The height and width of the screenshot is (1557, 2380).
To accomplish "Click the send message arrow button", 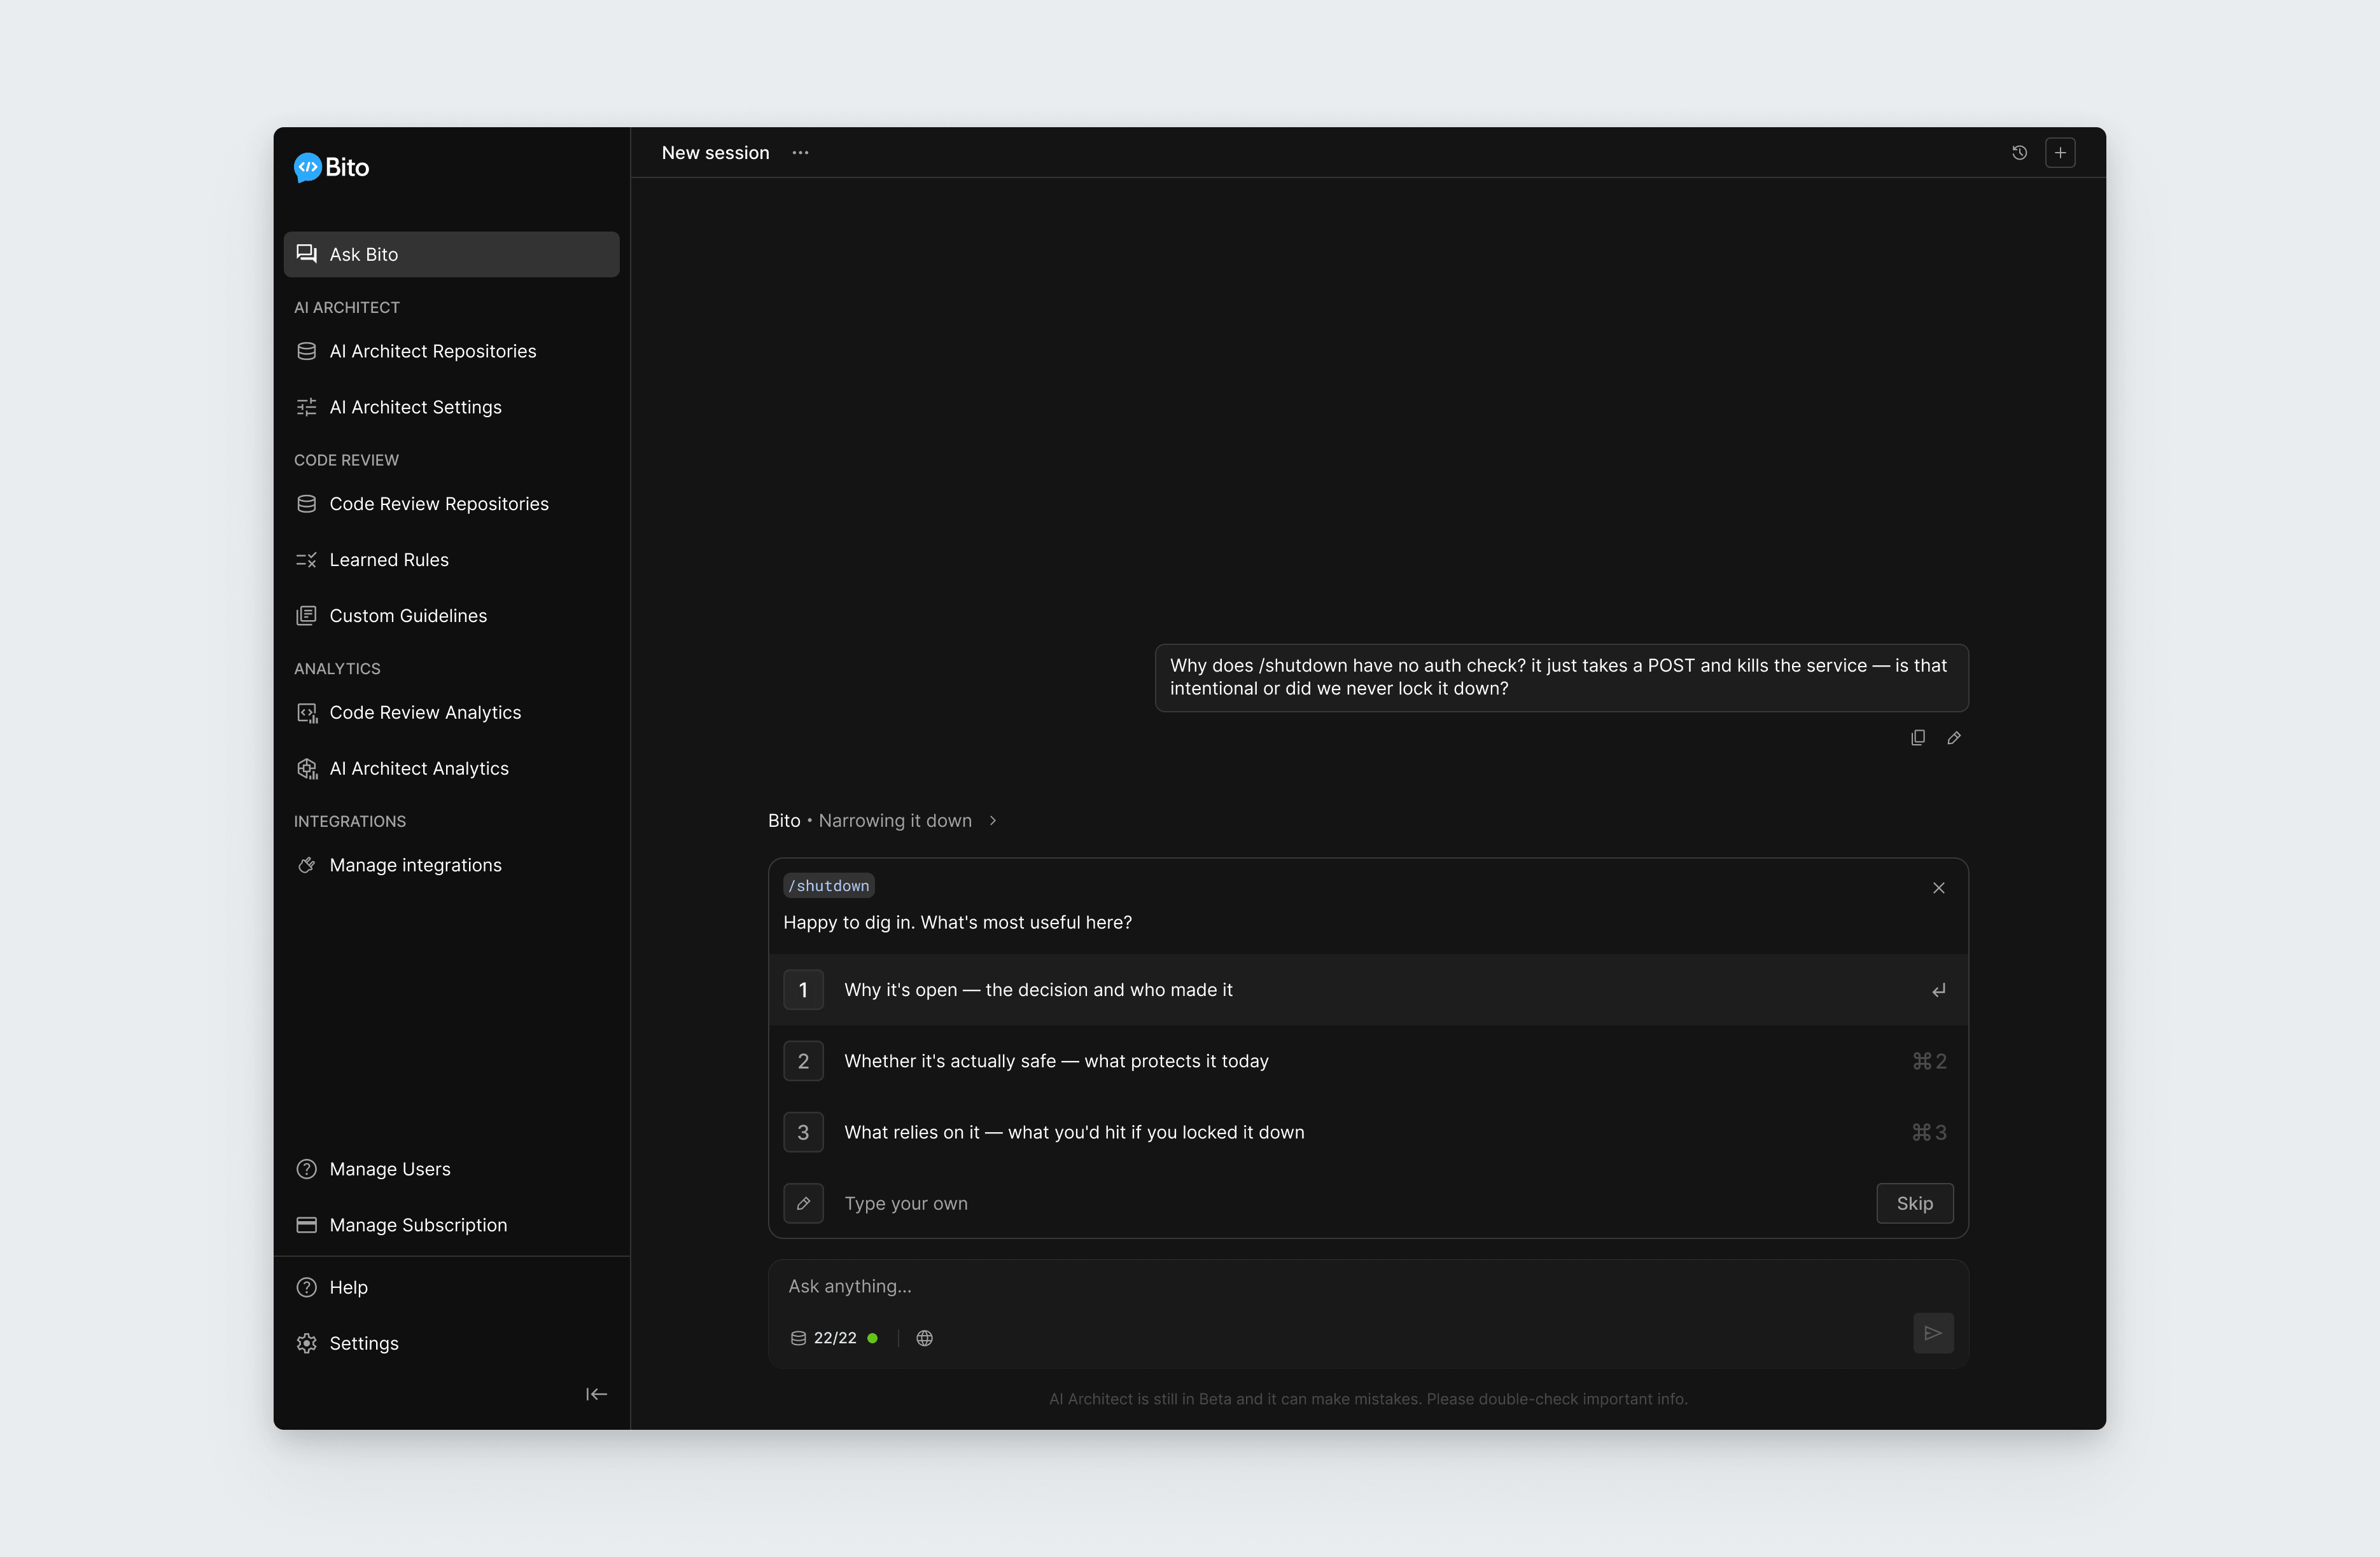I will click(1933, 1333).
